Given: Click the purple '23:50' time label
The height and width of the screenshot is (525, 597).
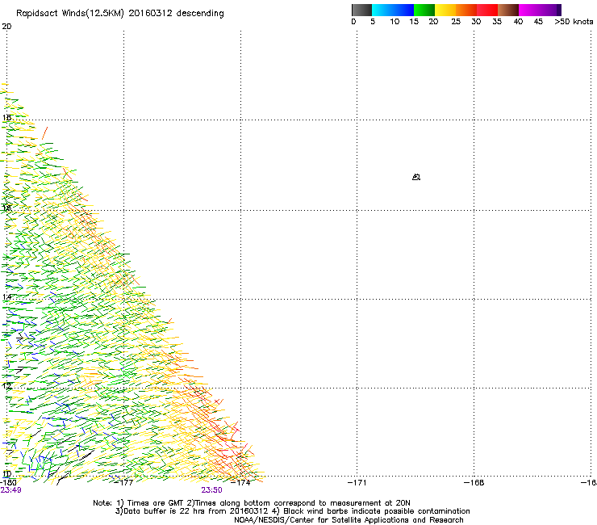Looking at the screenshot, I should coord(211,490).
